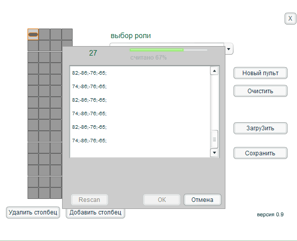Click the scrollbar thumb in code list
This screenshot has height=241, width=297.
pyautogui.click(x=214, y=139)
